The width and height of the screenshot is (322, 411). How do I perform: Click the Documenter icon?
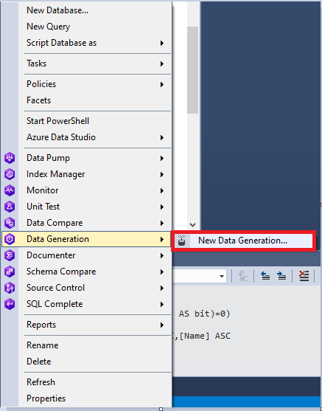click(x=10, y=255)
